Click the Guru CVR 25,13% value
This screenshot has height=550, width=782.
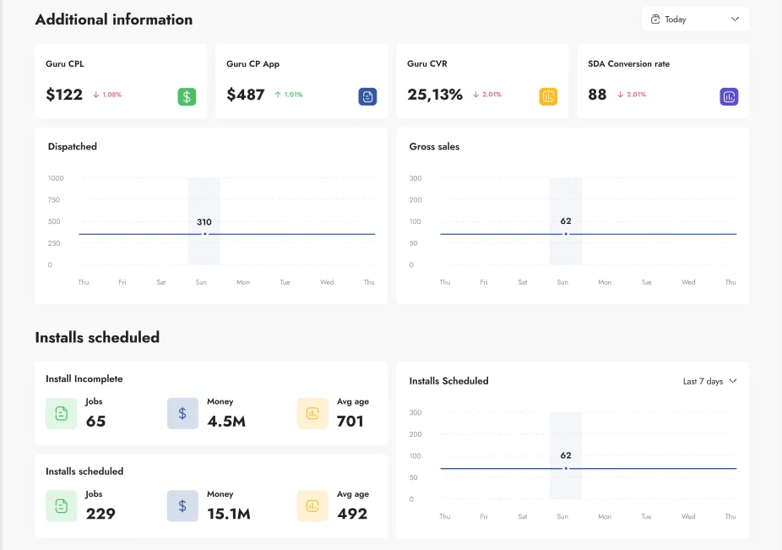click(435, 95)
